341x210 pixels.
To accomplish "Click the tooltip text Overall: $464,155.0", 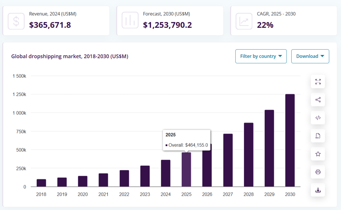I will (x=188, y=145).
